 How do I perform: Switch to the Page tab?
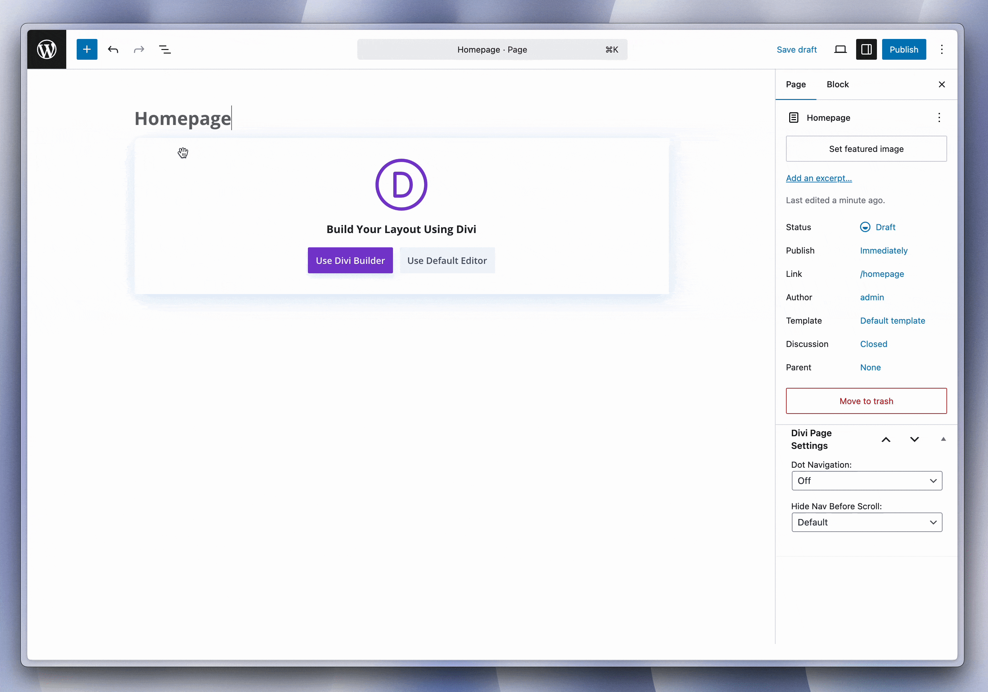coord(796,84)
